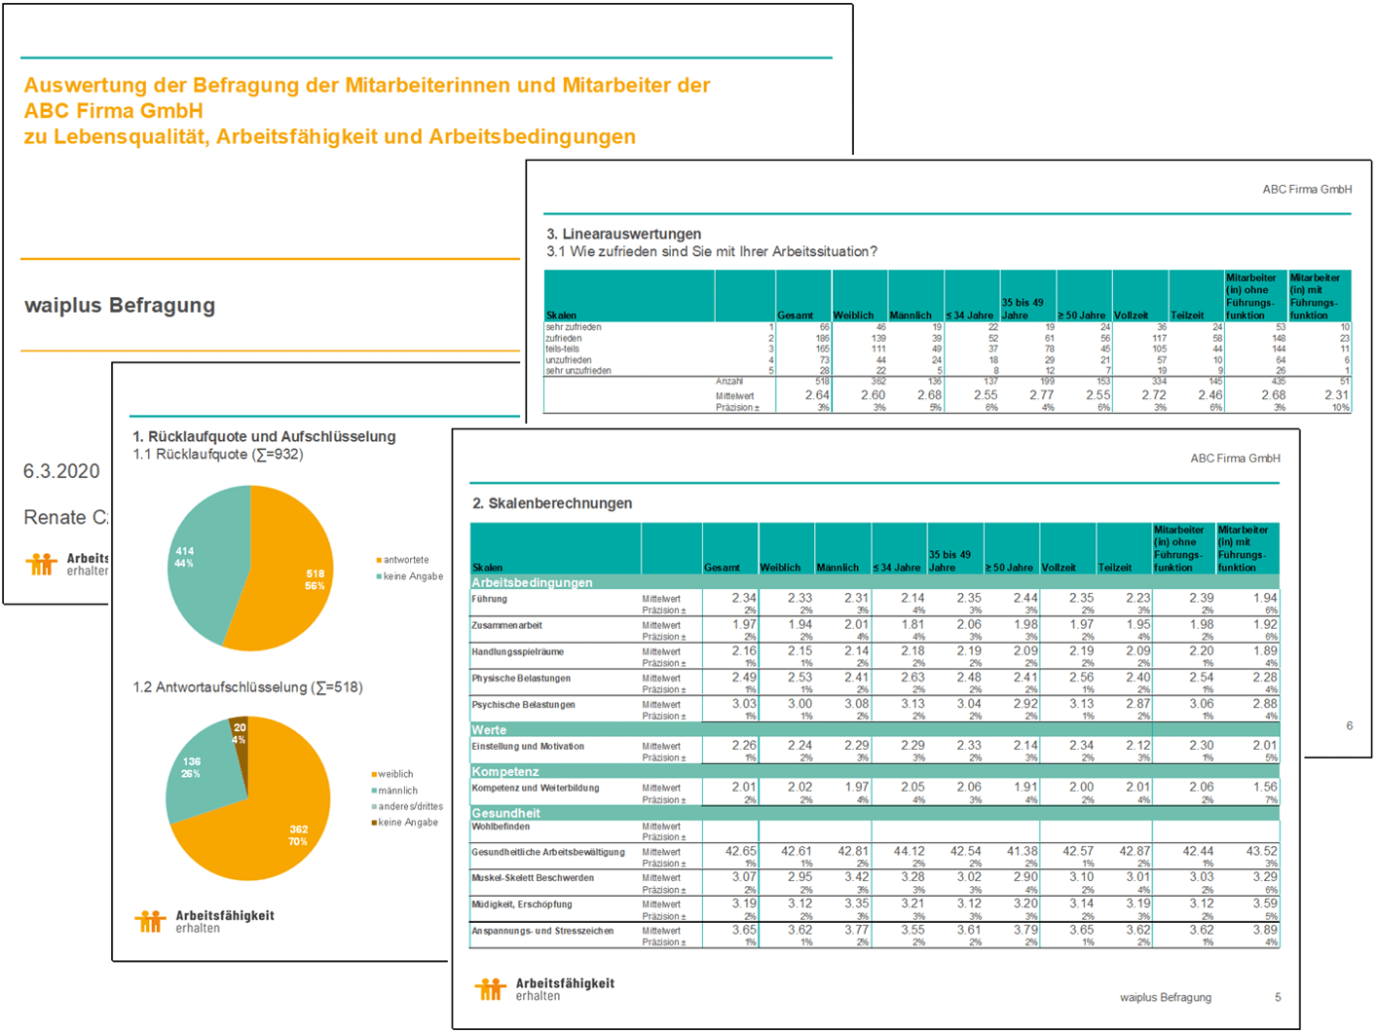Click the 'Psychische Belastungen' row label

pyautogui.click(x=523, y=704)
